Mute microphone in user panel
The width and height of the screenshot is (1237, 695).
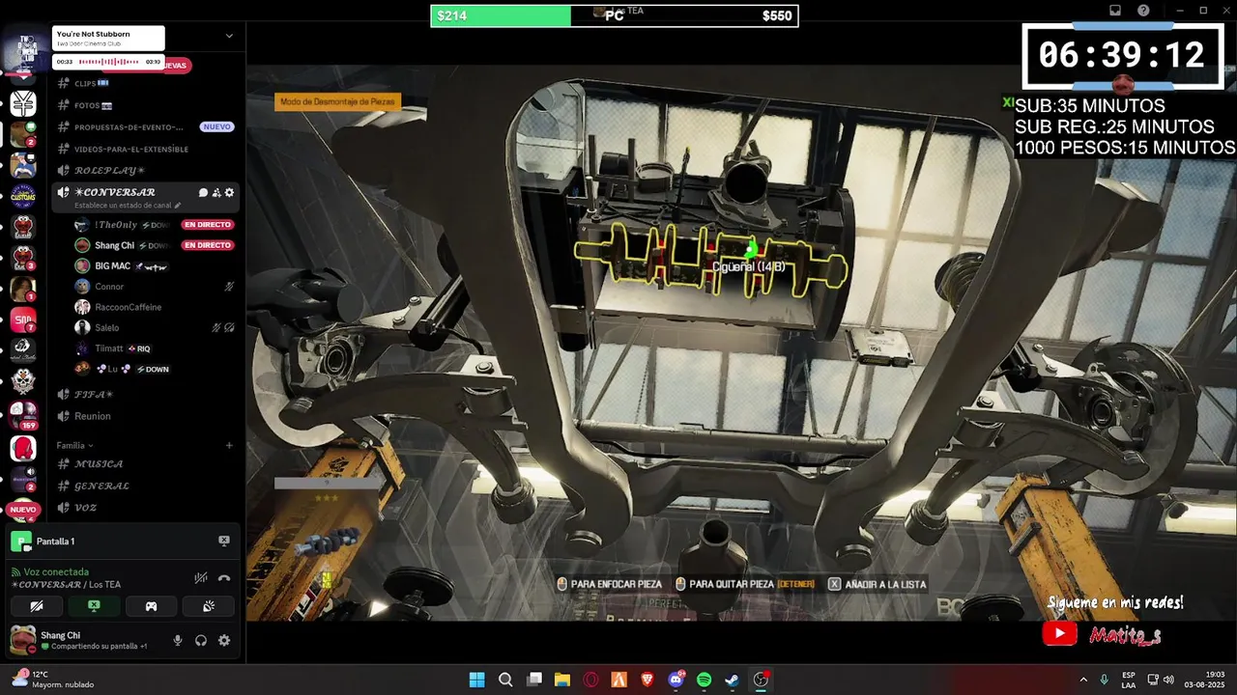[x=177, y=640]
